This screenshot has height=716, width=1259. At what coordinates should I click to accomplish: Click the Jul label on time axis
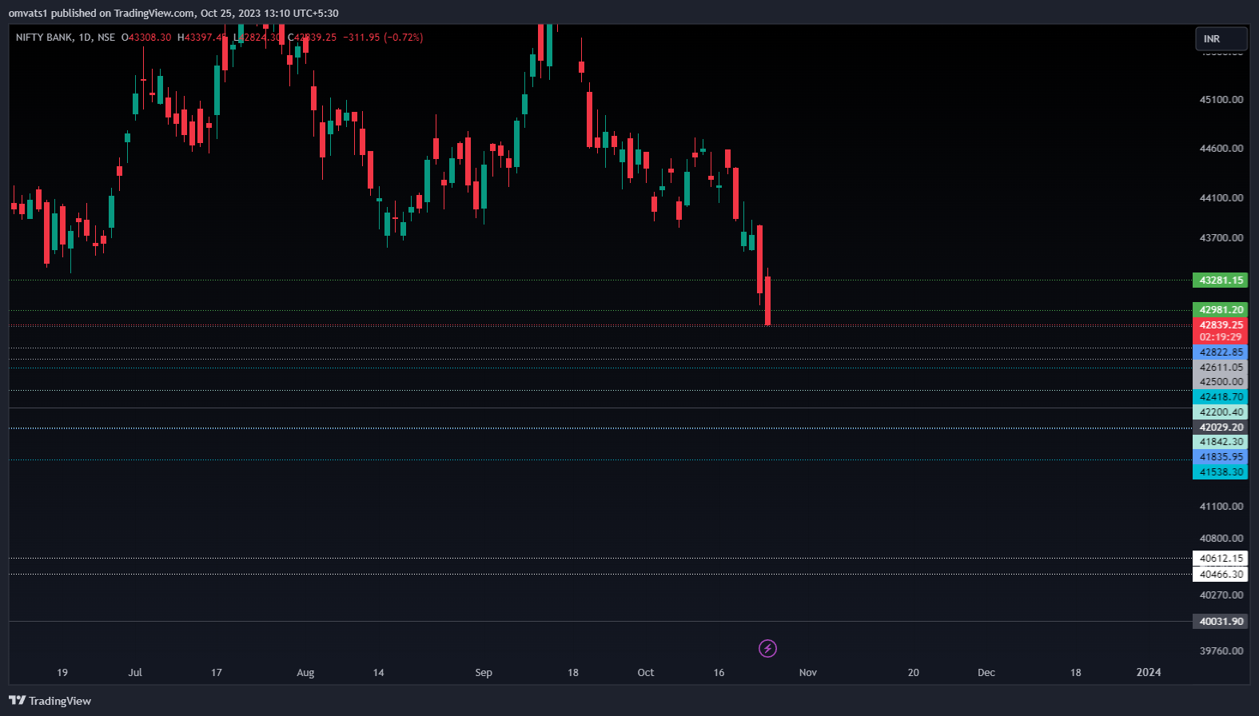(135, 673)
